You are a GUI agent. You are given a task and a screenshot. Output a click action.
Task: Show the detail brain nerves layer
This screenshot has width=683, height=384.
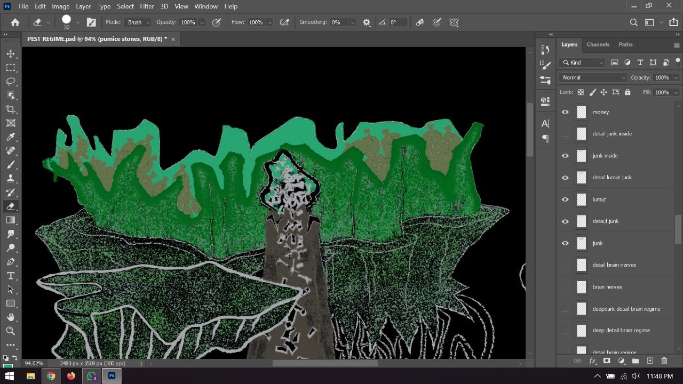pyautogui.click(x=565, y=265)
